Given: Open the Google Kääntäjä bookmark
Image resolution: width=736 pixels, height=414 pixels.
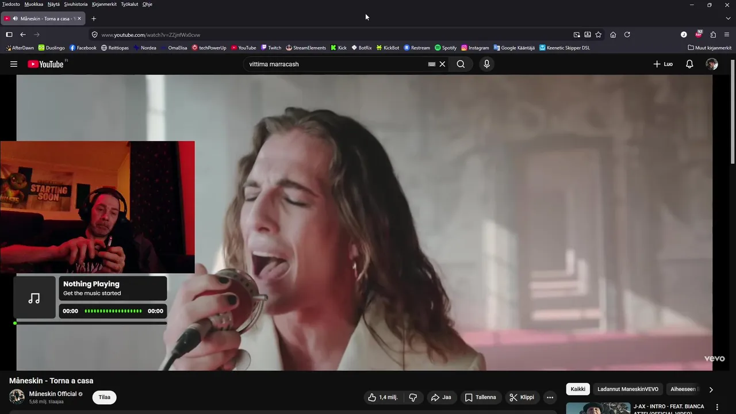Looking at the screenshot, I should click(514, 48).
